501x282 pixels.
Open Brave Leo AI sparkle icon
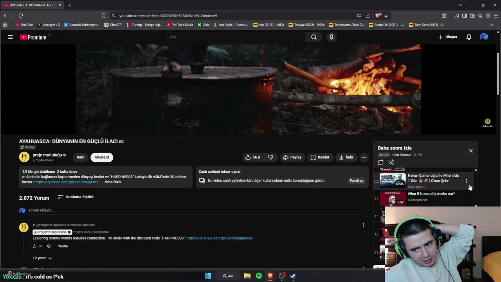(x=480, y=16)
